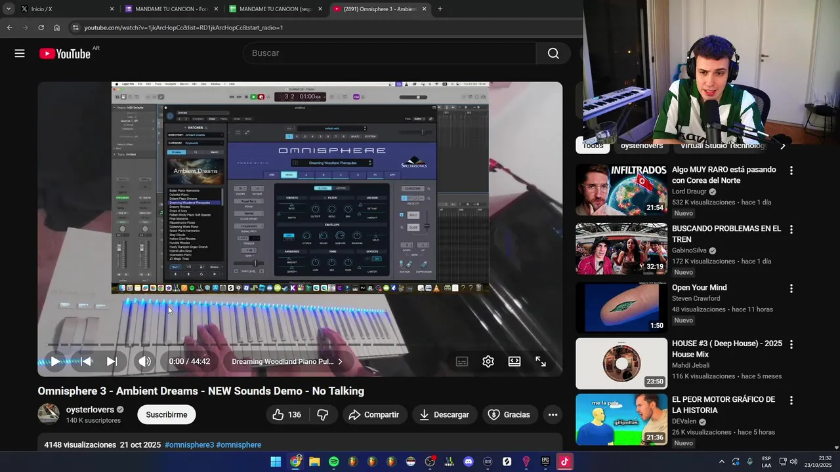Screen dimensions: 840x472
Task: Open a new browser tab
Action: coord(440,9)
